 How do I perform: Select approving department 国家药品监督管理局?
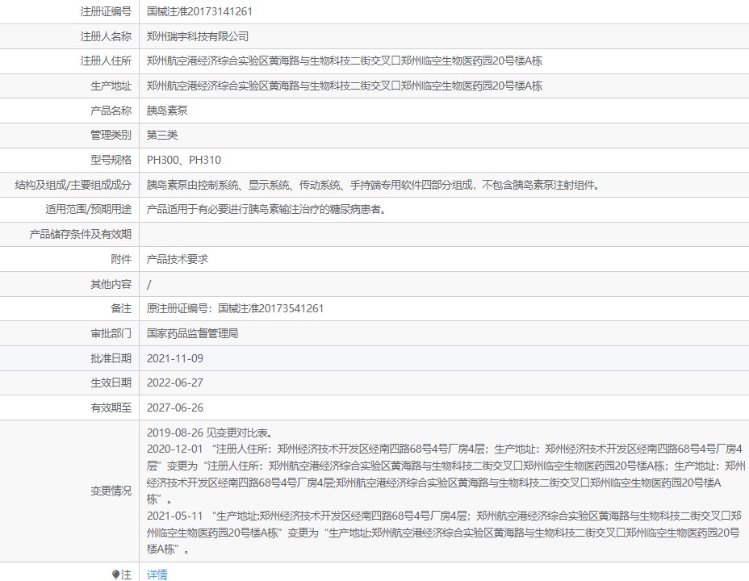tap(193, 333)
